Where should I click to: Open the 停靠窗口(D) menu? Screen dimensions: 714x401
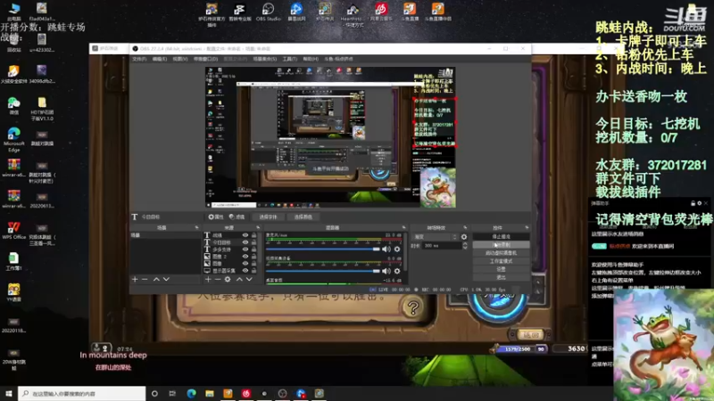[205, 59]
